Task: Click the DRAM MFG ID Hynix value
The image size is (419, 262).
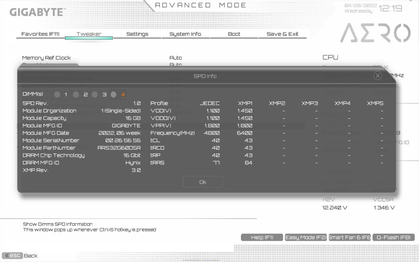Action: tap(133, 163)
